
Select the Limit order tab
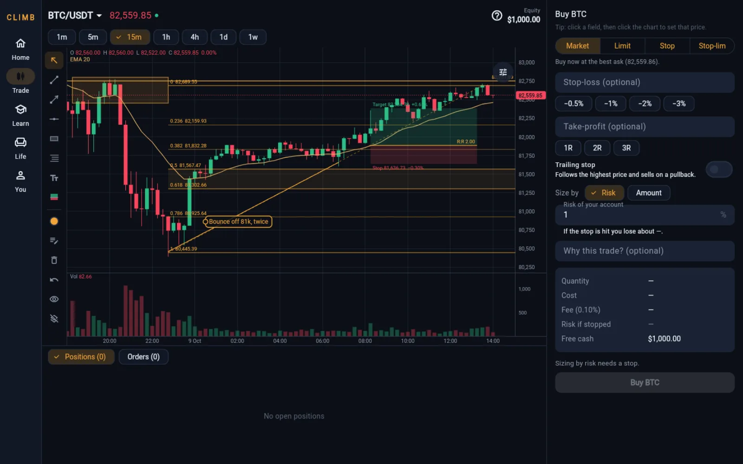click(622, 46)
